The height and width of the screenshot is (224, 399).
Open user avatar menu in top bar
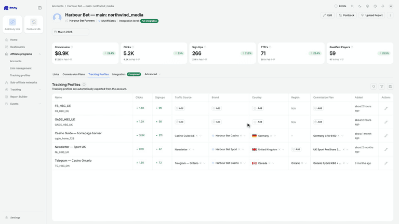391,6
